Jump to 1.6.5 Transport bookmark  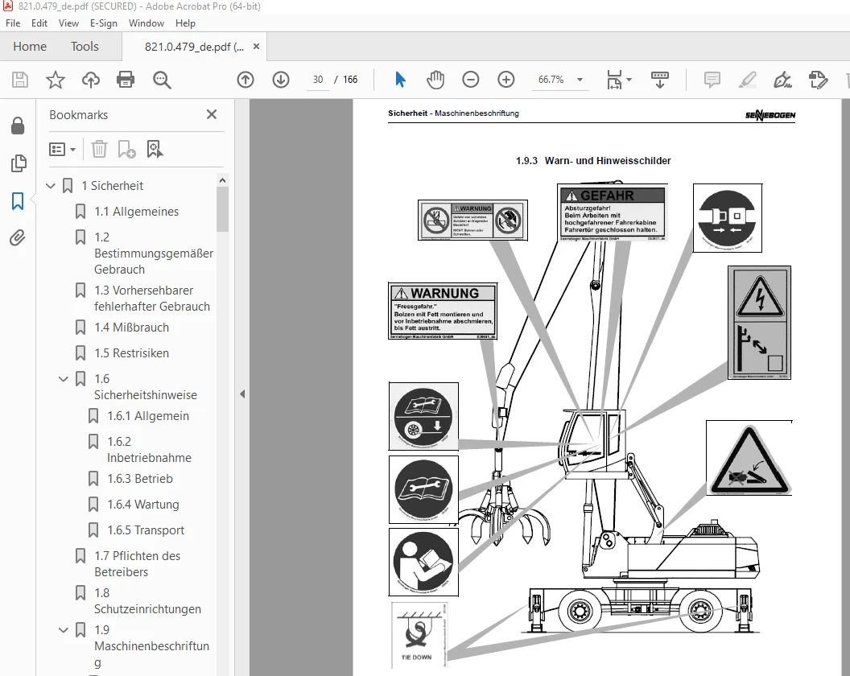point(146,530)
